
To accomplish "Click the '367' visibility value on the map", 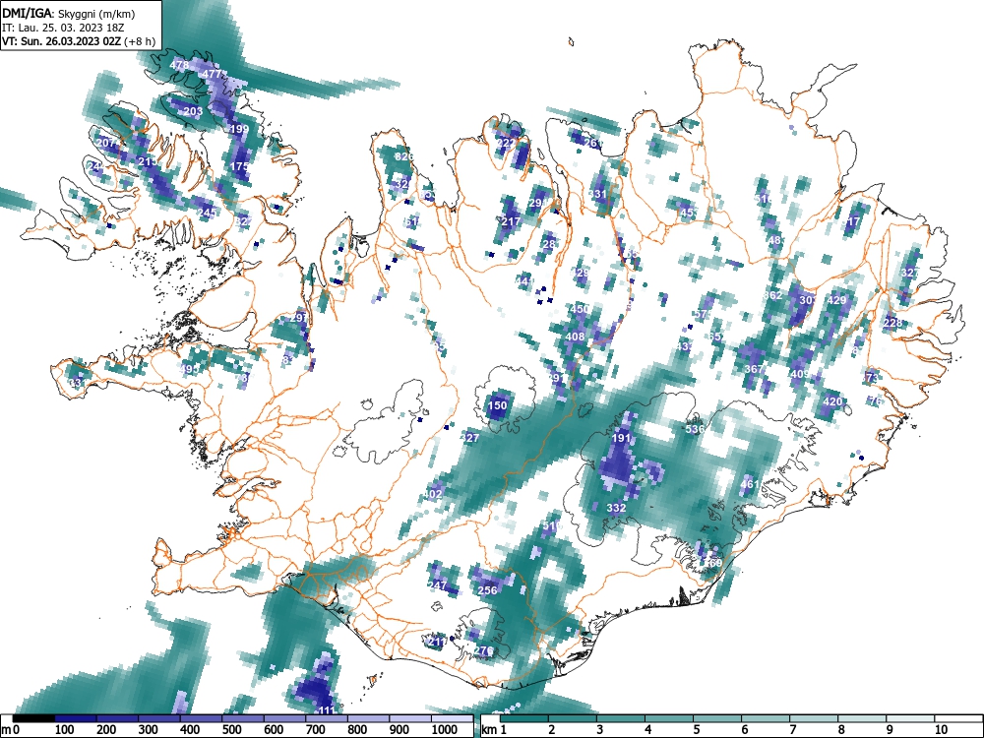I will pyautogui.click(x=755, y=369).
